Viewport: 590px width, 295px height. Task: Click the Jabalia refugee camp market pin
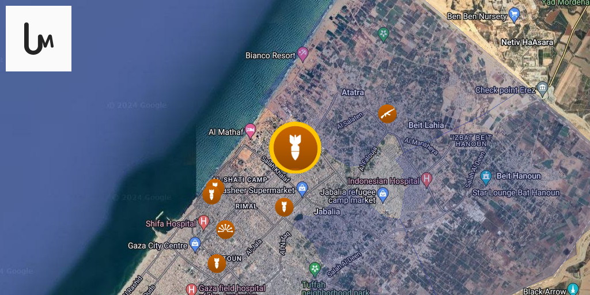(x=383, y=194)
